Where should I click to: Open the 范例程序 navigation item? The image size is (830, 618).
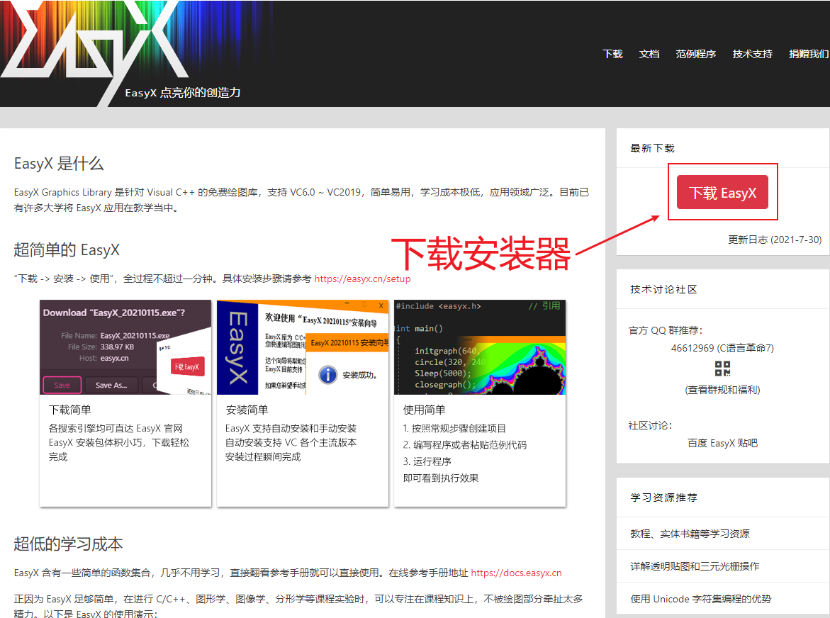pyautogui.click(x=695, y=53)
